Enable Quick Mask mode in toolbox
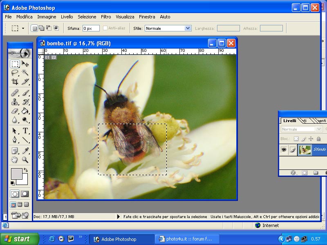Viewport: 327px width, 245px height. click(25, 194)
